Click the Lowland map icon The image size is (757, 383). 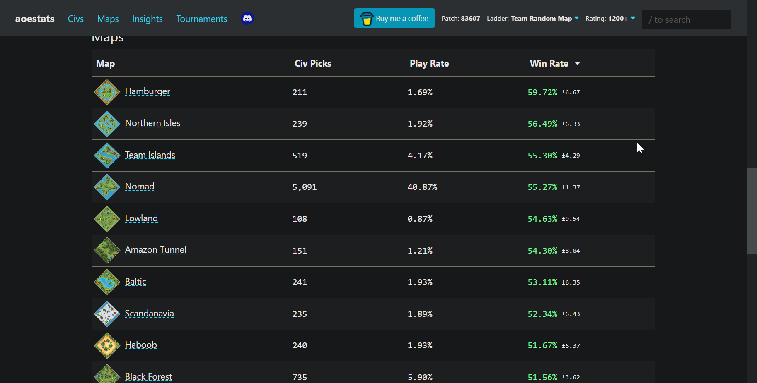coord(107,219)
